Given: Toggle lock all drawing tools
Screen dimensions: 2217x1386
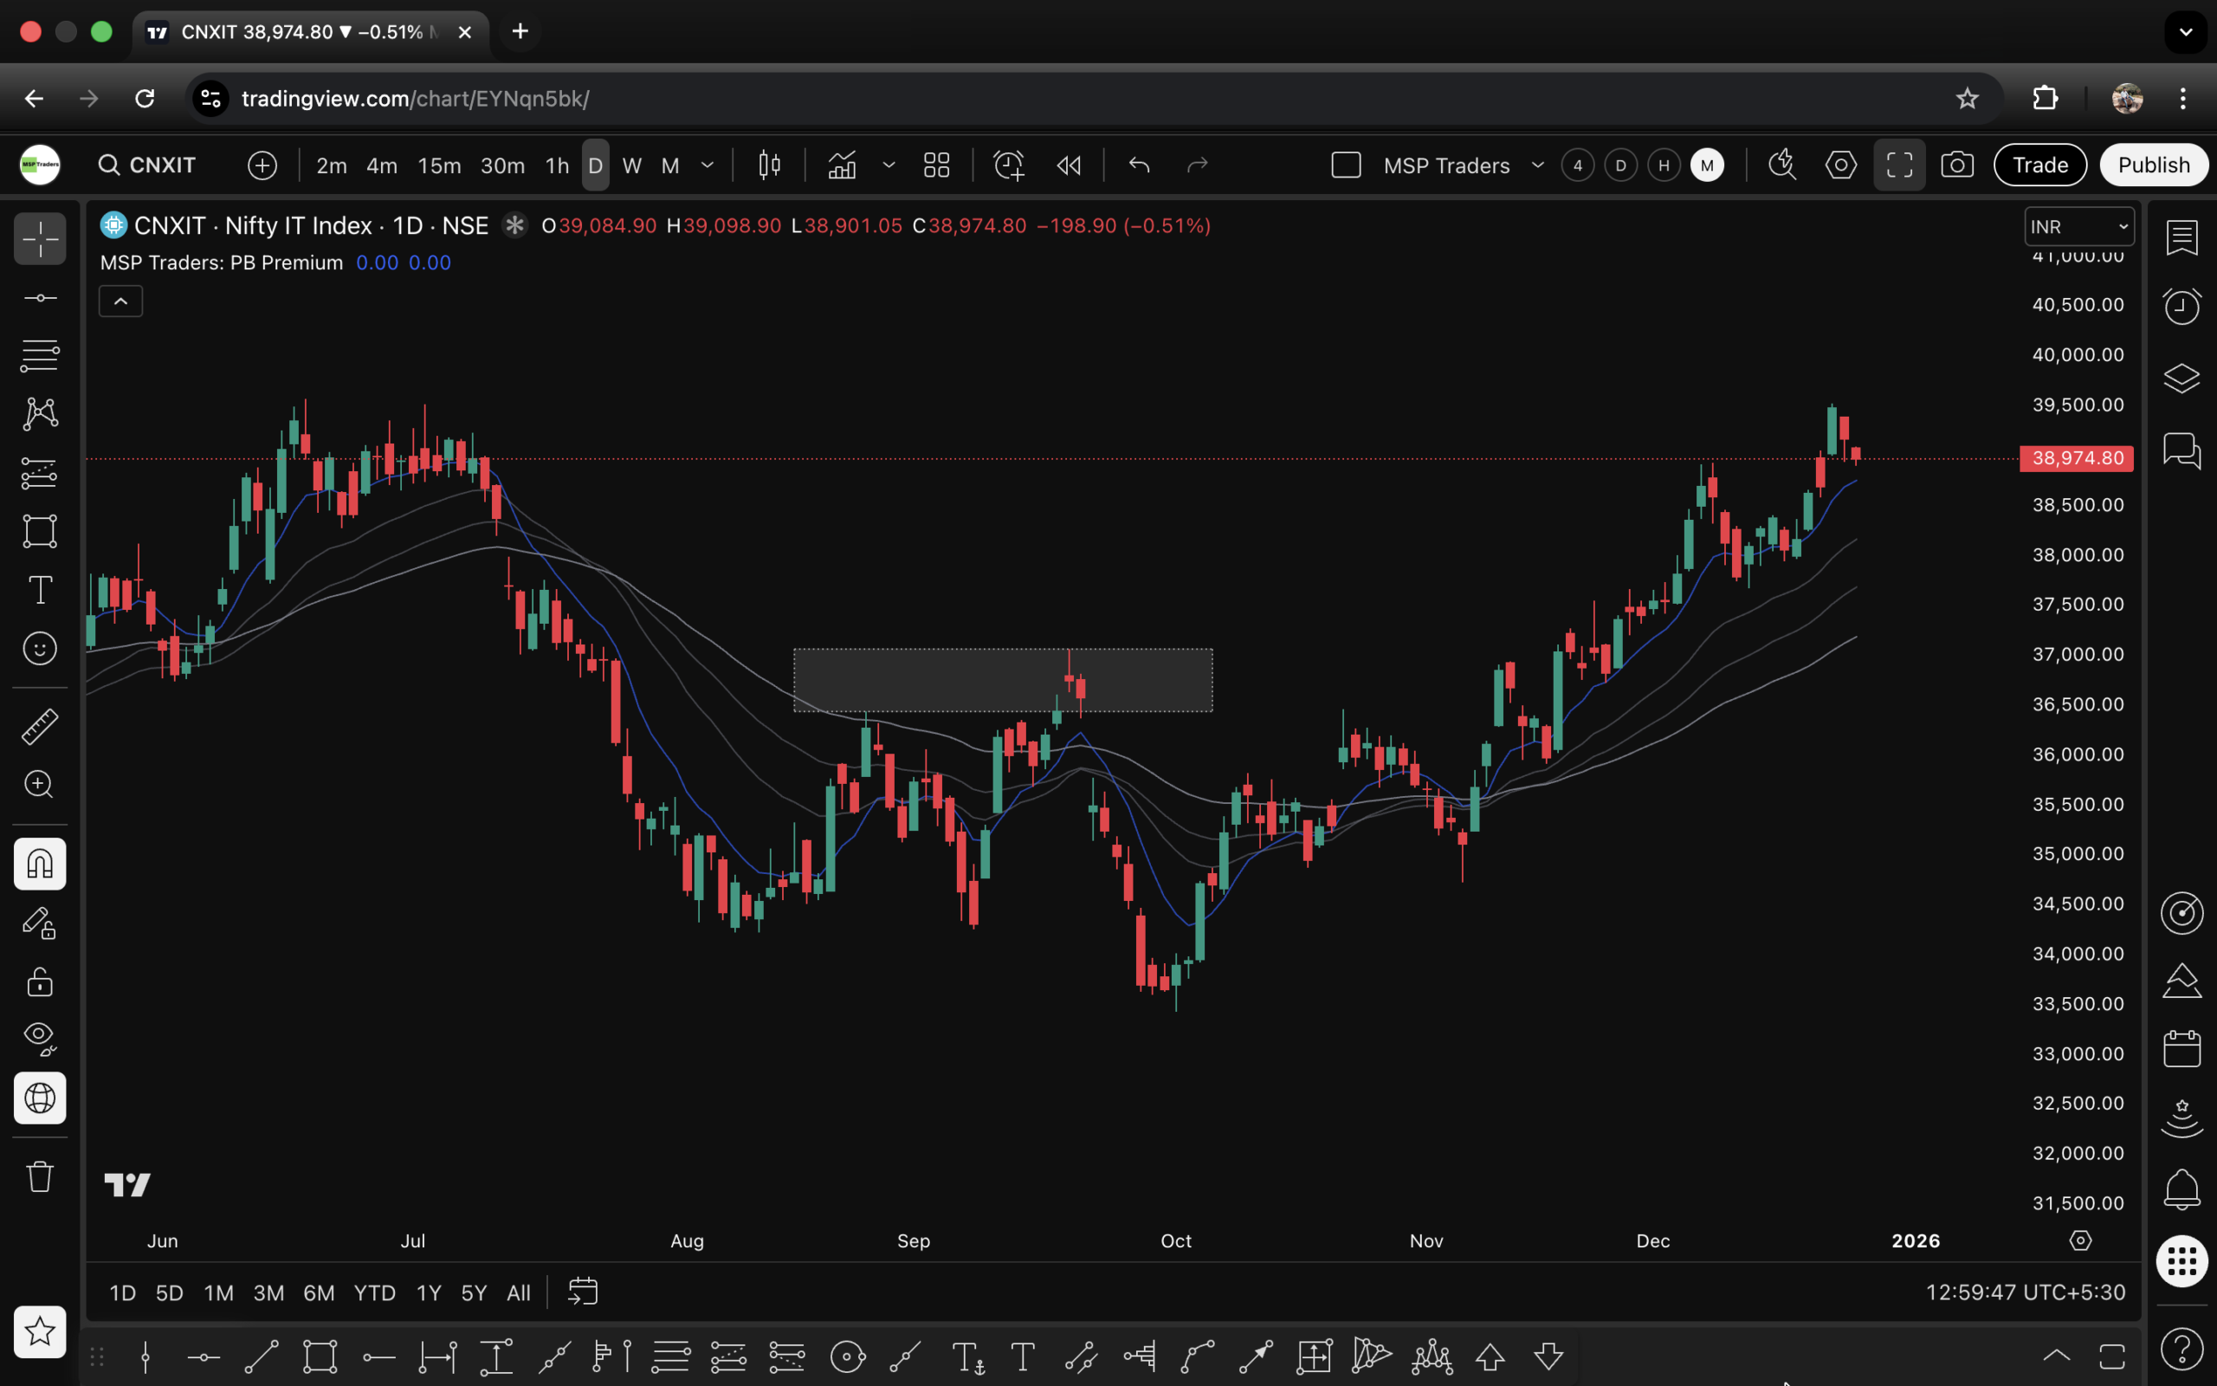Looking at the screenshot, I should click(39, 981).
